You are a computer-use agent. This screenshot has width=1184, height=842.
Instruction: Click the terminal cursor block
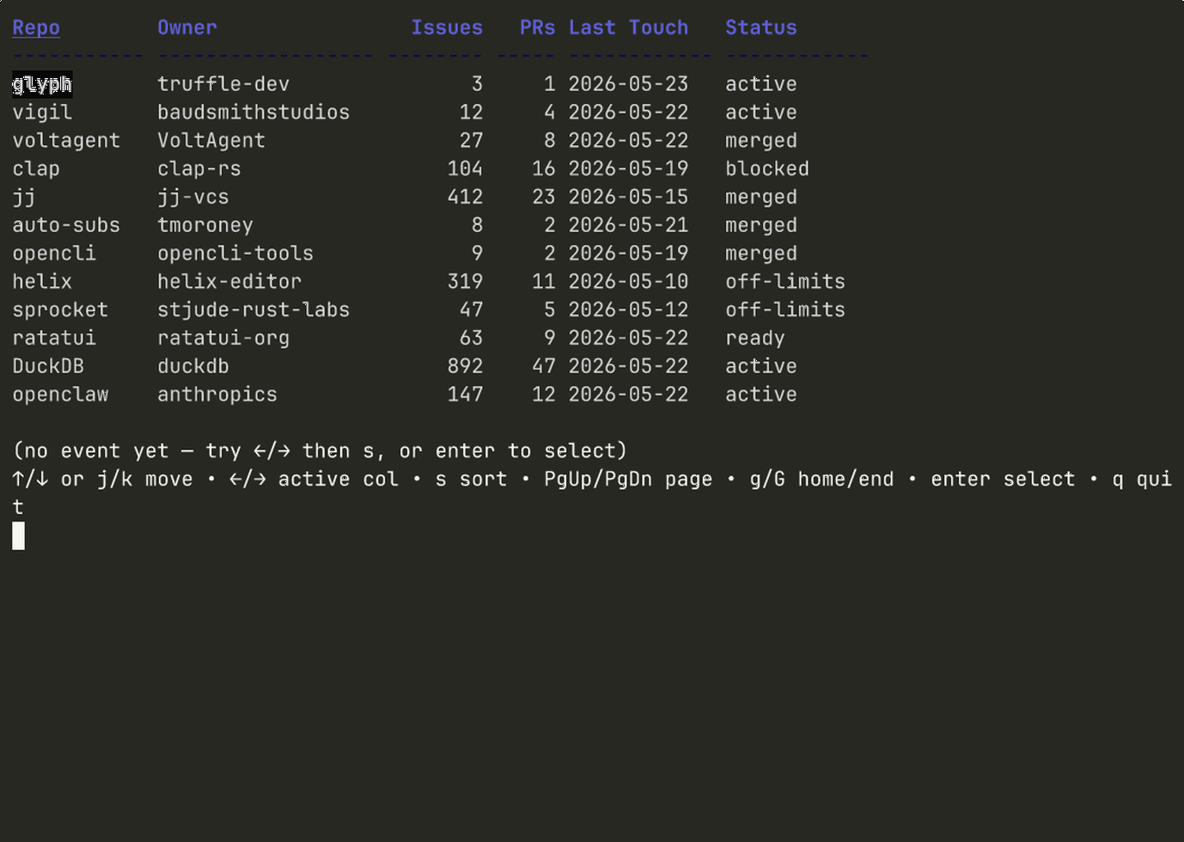18,536
